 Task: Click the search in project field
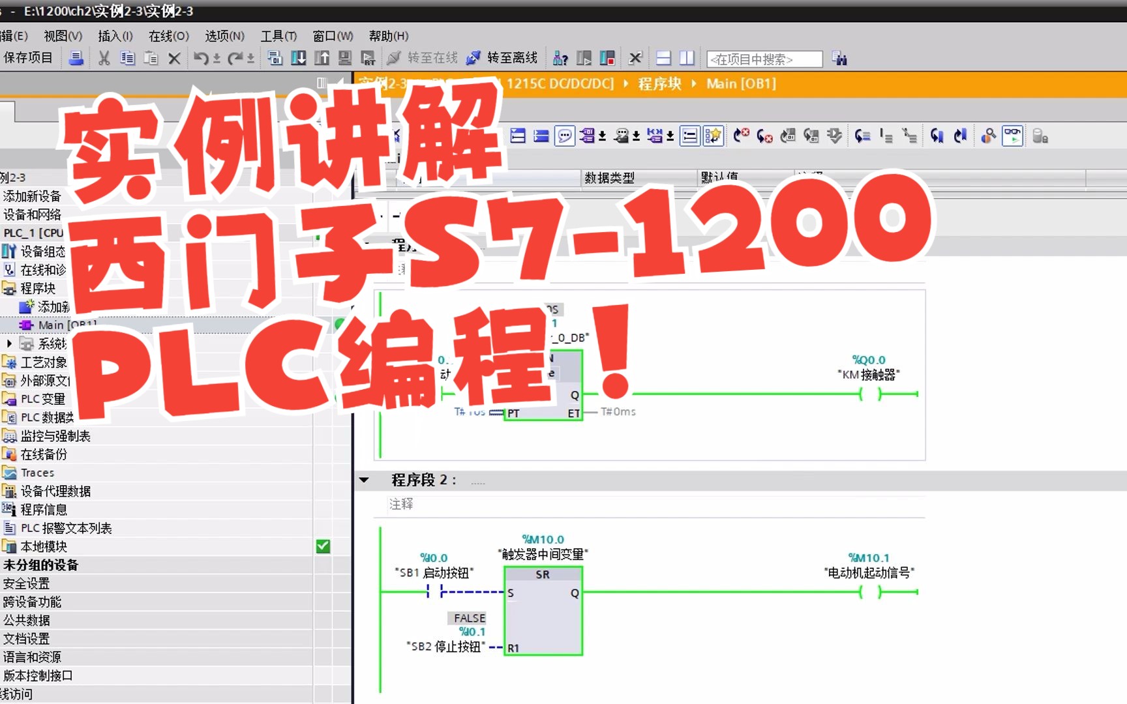tap(764, 59)
